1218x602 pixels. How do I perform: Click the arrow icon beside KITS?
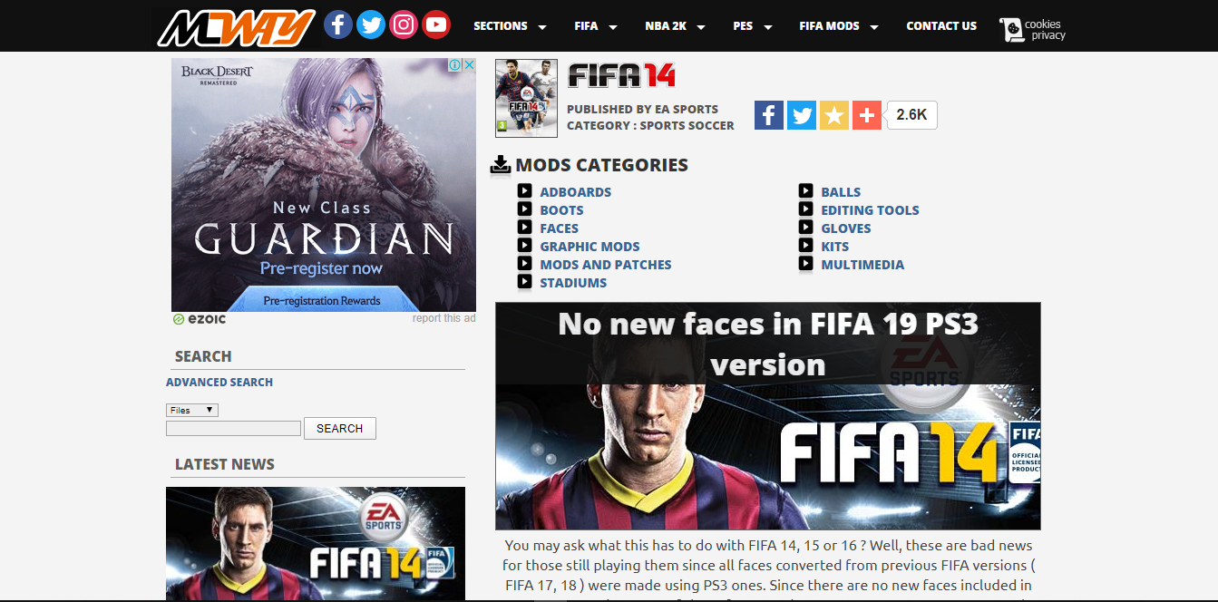[805, 246]
